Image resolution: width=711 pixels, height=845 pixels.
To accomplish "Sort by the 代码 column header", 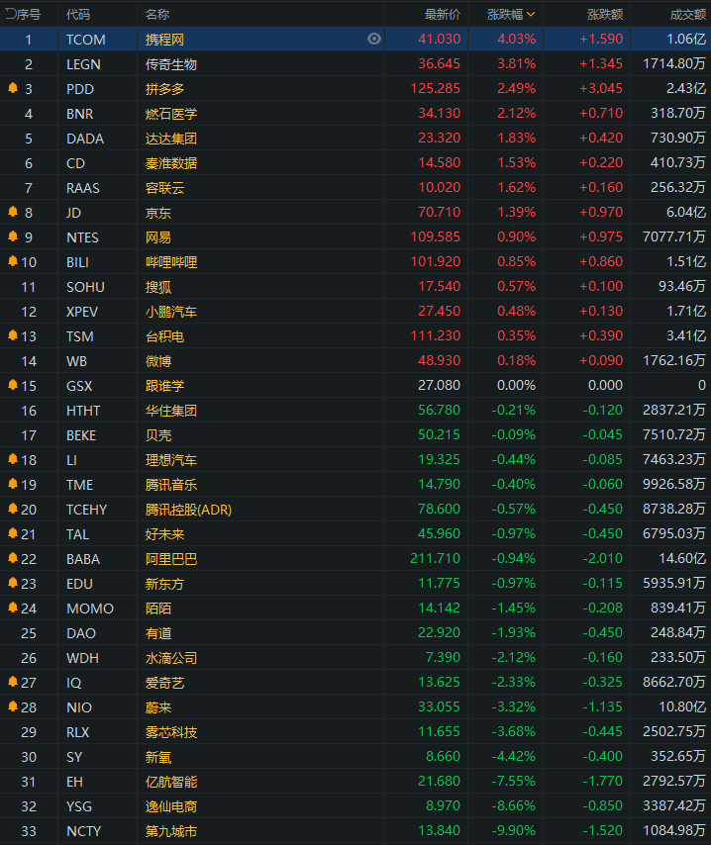I will click(78, 15).
